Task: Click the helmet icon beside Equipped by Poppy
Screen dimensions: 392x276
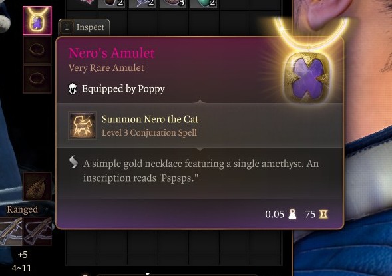Action: tap(73, 89)
